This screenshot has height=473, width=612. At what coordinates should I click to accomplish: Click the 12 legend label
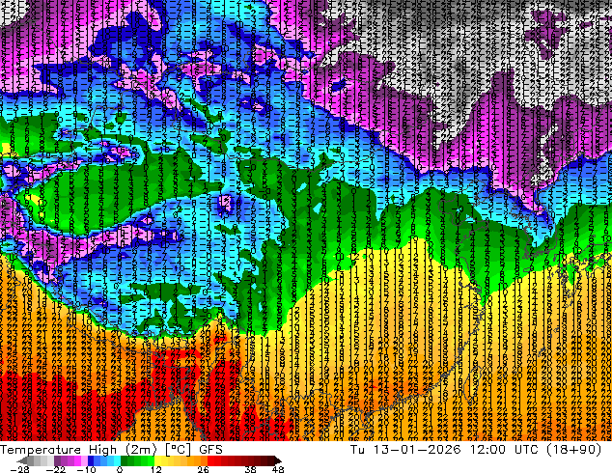(x=156, y=469)
